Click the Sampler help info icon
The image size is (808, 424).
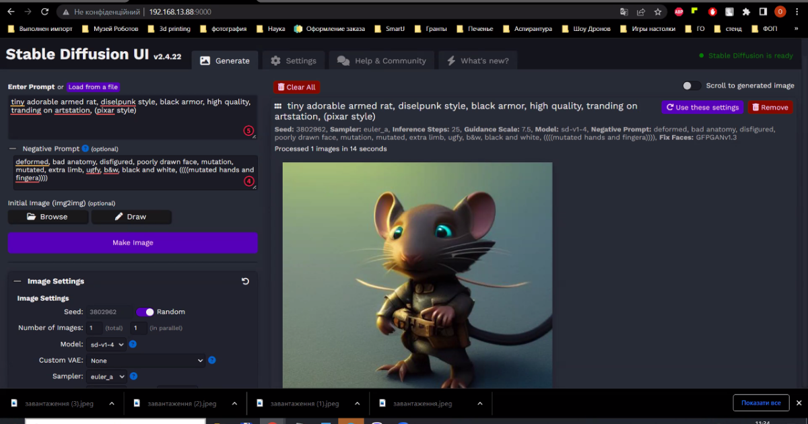point(134,377)
